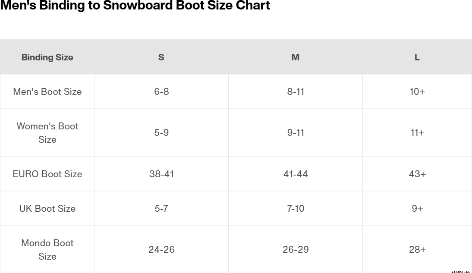Image resolution: width=472 pixels, height=273 pixels.
Task: Select the Binding Size column header
Action: coord(47,57)
